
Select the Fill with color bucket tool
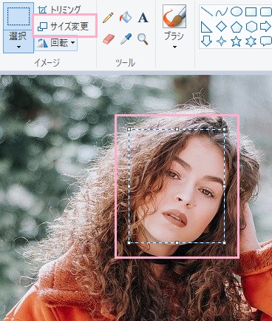(126, 18)
